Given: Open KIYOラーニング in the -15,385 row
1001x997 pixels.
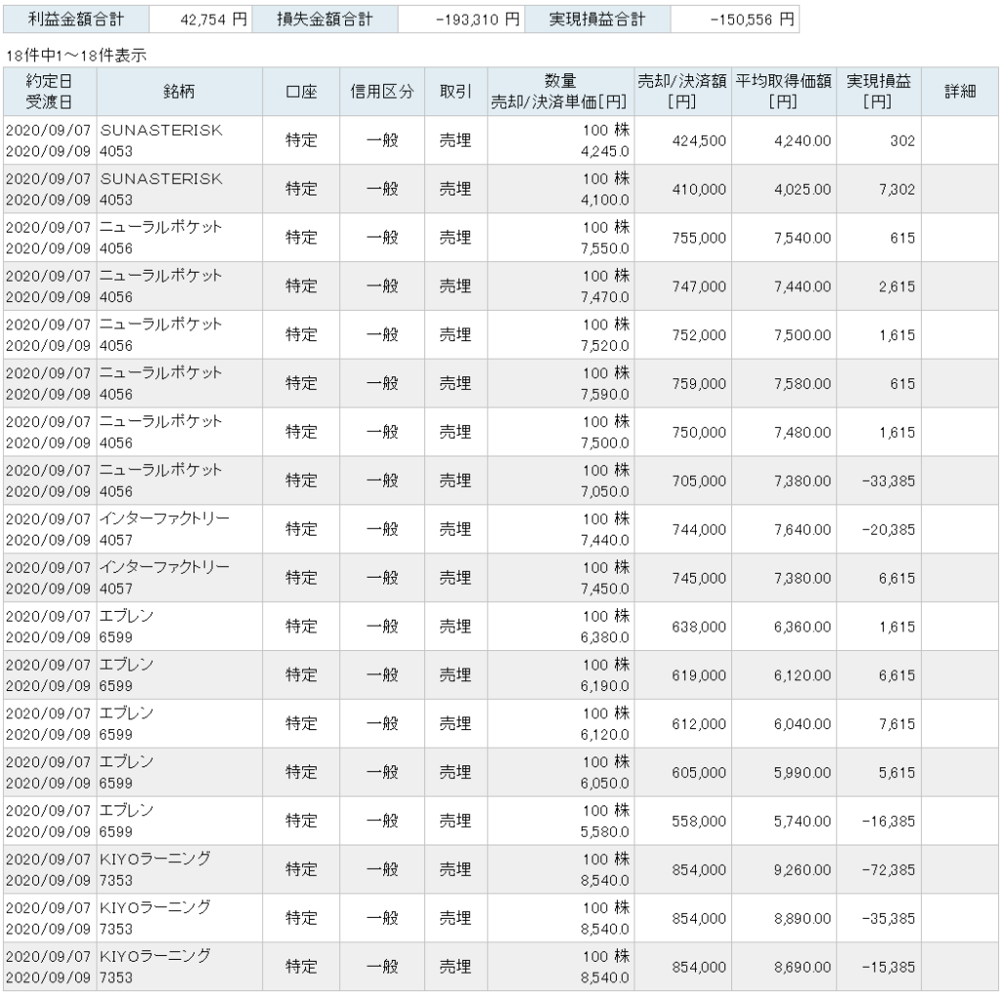Looking at the screenshot, I should pos(155,956).
